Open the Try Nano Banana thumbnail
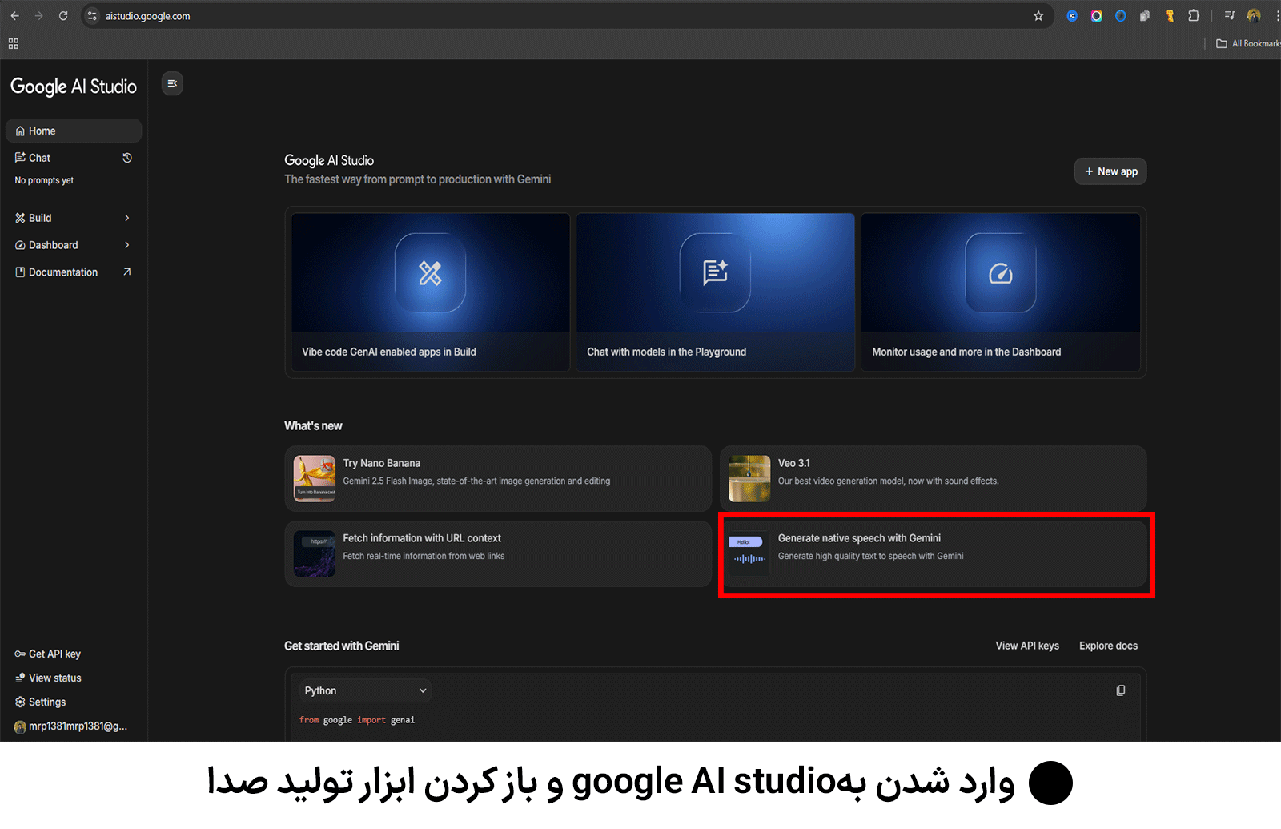Screen dimensions: 1281x829 click(x=315, y=478)
